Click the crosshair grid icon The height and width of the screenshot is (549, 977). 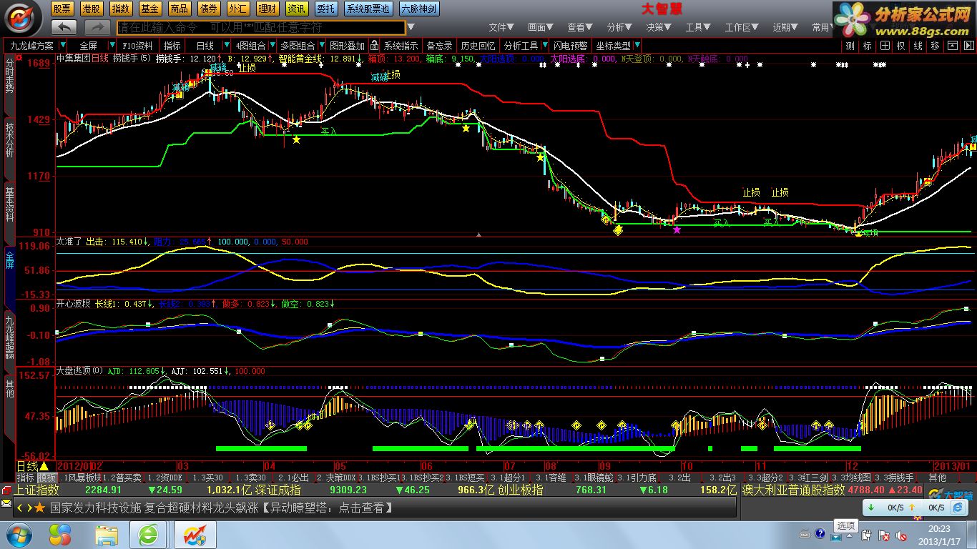point(885,46)
